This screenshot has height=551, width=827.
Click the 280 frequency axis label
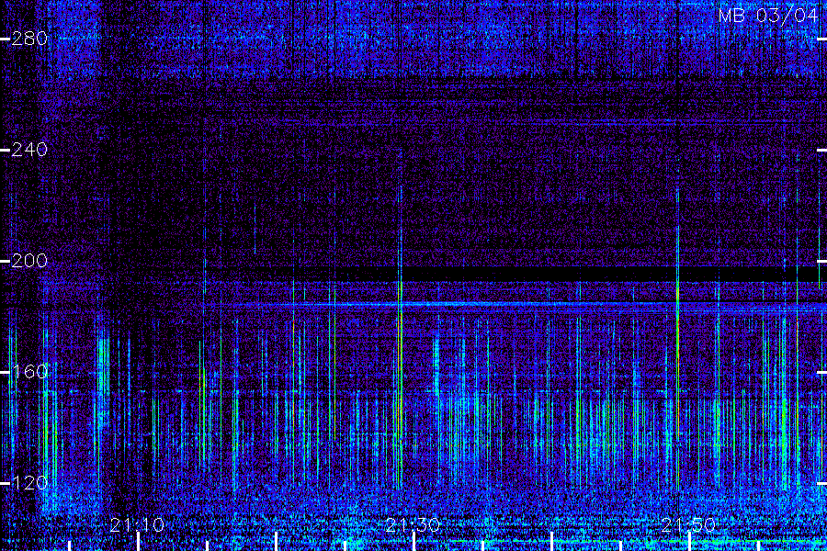pos(29,39)
